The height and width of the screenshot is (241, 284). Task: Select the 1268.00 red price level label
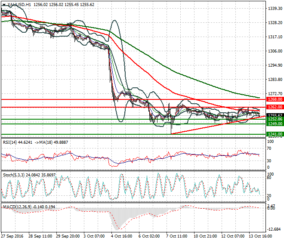(275, 99)
